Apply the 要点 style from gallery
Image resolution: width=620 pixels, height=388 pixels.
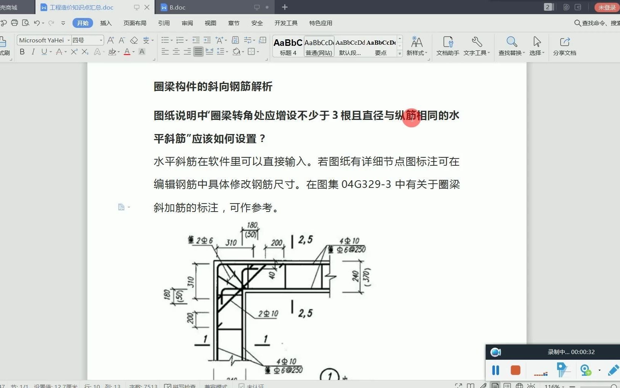click(381, 46)
